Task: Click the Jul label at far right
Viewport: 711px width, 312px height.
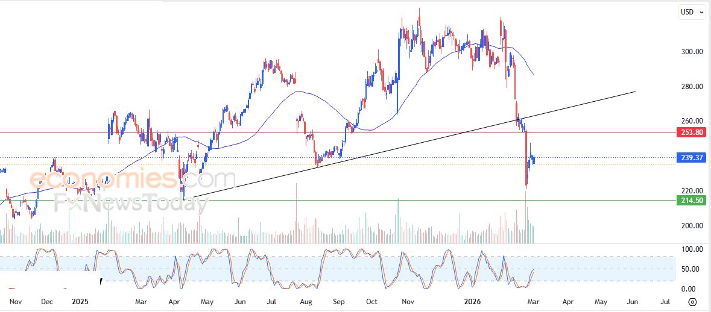Action: click(665, 301)
